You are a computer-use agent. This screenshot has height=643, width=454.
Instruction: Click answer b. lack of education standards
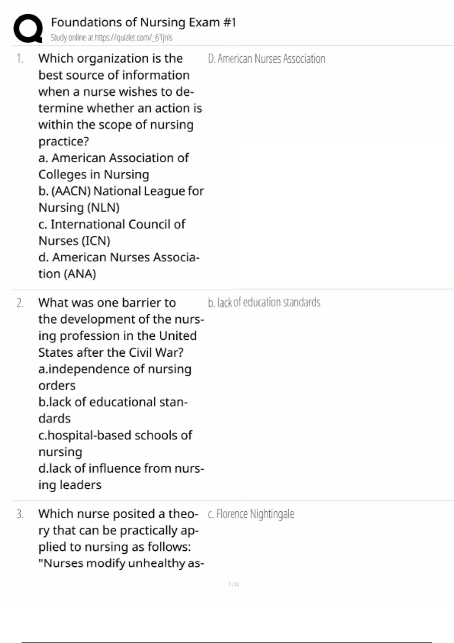[264, 303]
